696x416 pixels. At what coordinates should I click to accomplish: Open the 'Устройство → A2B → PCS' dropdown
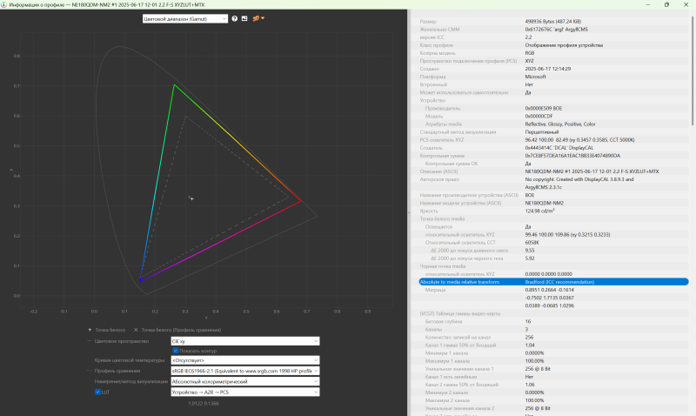244,393
